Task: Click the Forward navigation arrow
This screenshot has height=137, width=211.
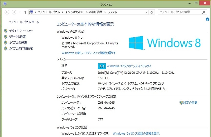Action: (14, 12)
